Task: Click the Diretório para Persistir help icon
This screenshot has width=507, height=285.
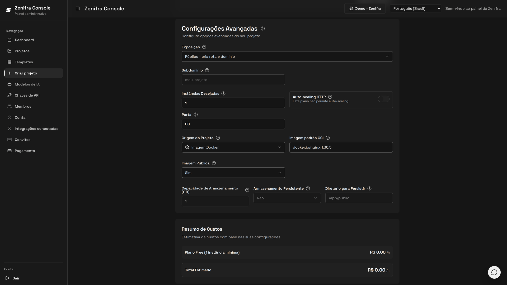Action: tap(369, 188)
